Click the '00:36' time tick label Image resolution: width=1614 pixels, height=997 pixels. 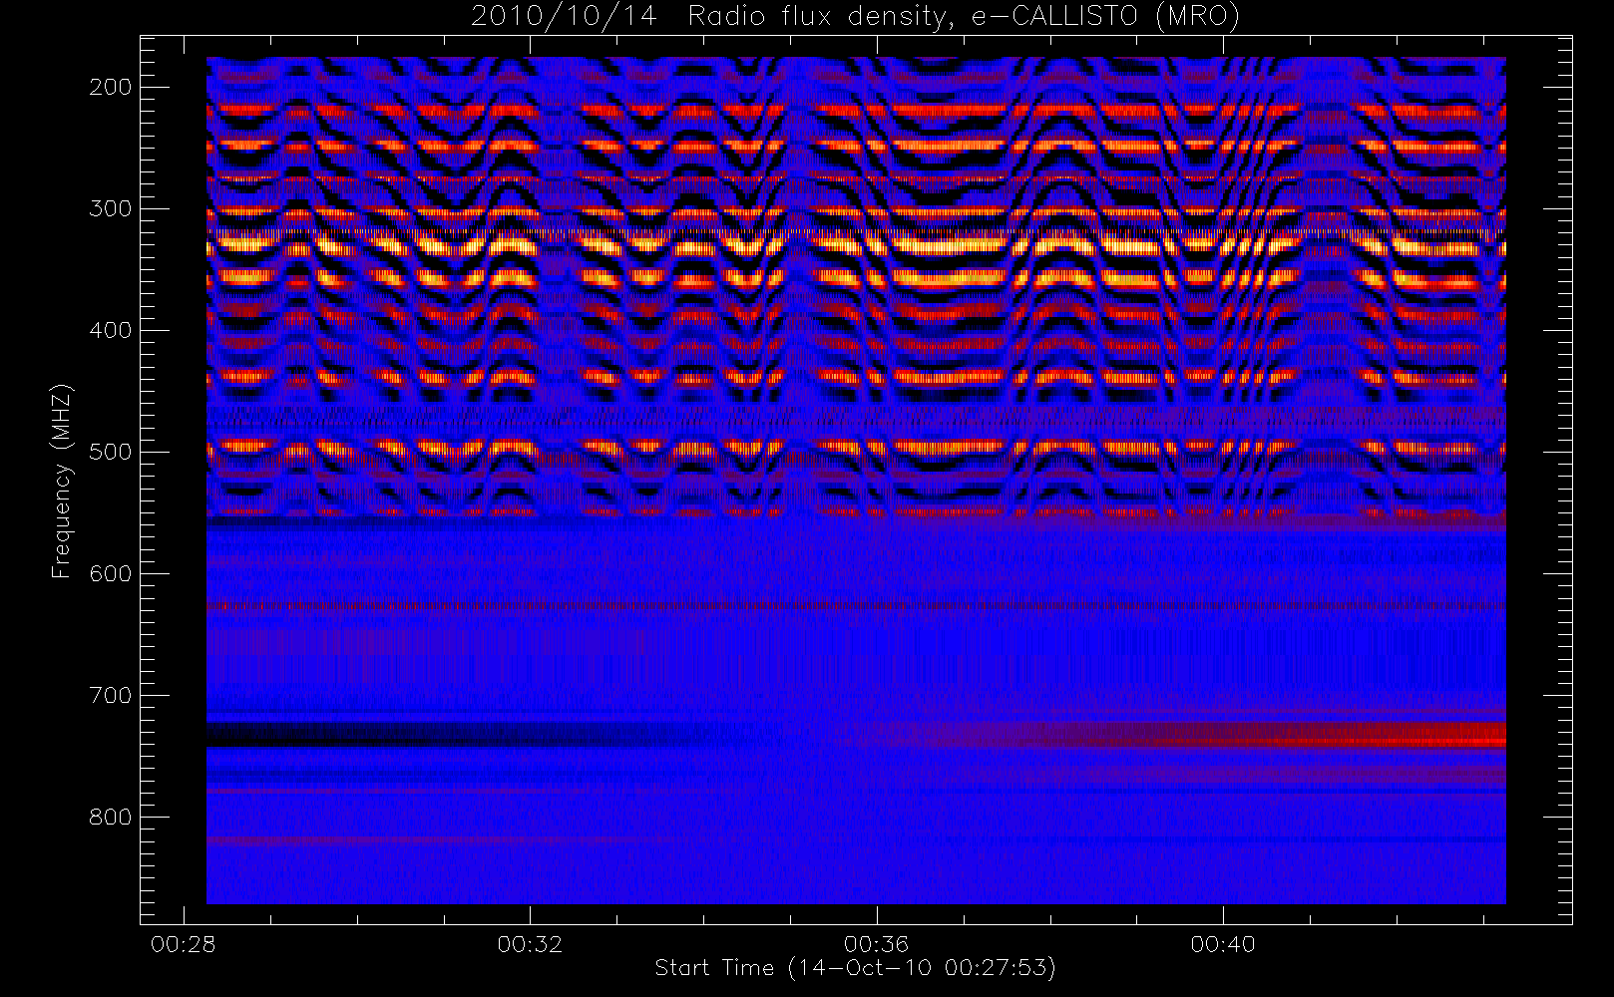pyautogui.click(x=876, y=944)
